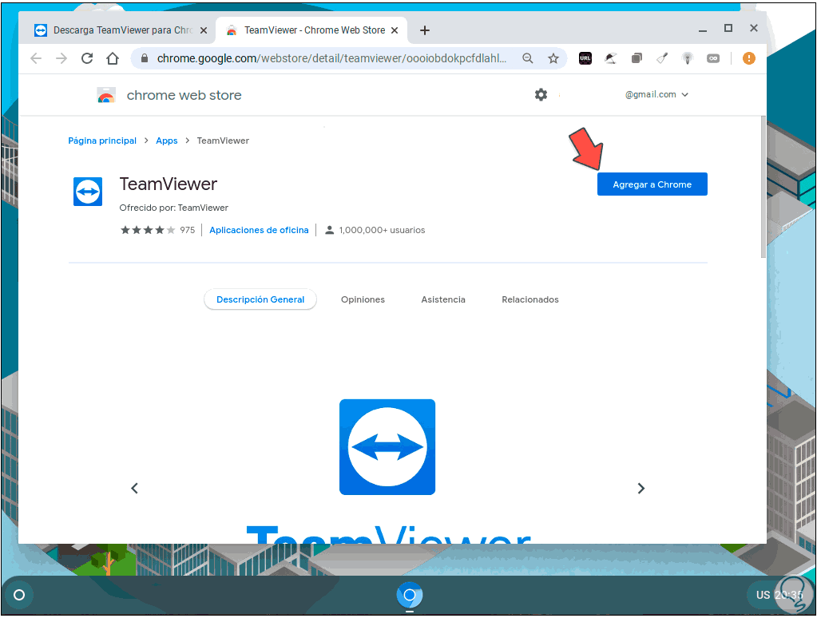Click the padlock site security icon
The height and width of the screenshot is (618, 817).
(145, 58)
